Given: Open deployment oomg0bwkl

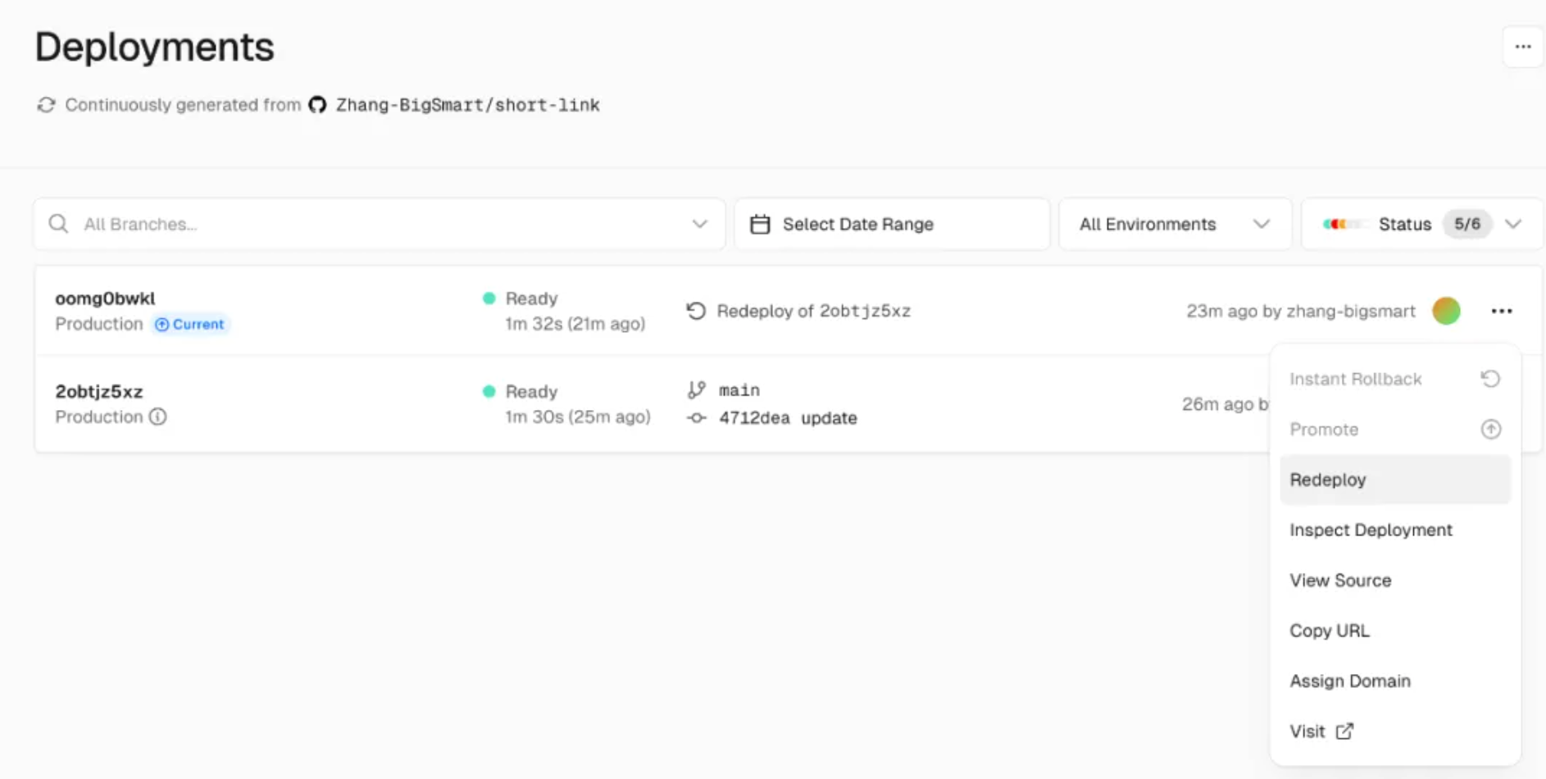Looking at the screenshot, I should point(105,298).
